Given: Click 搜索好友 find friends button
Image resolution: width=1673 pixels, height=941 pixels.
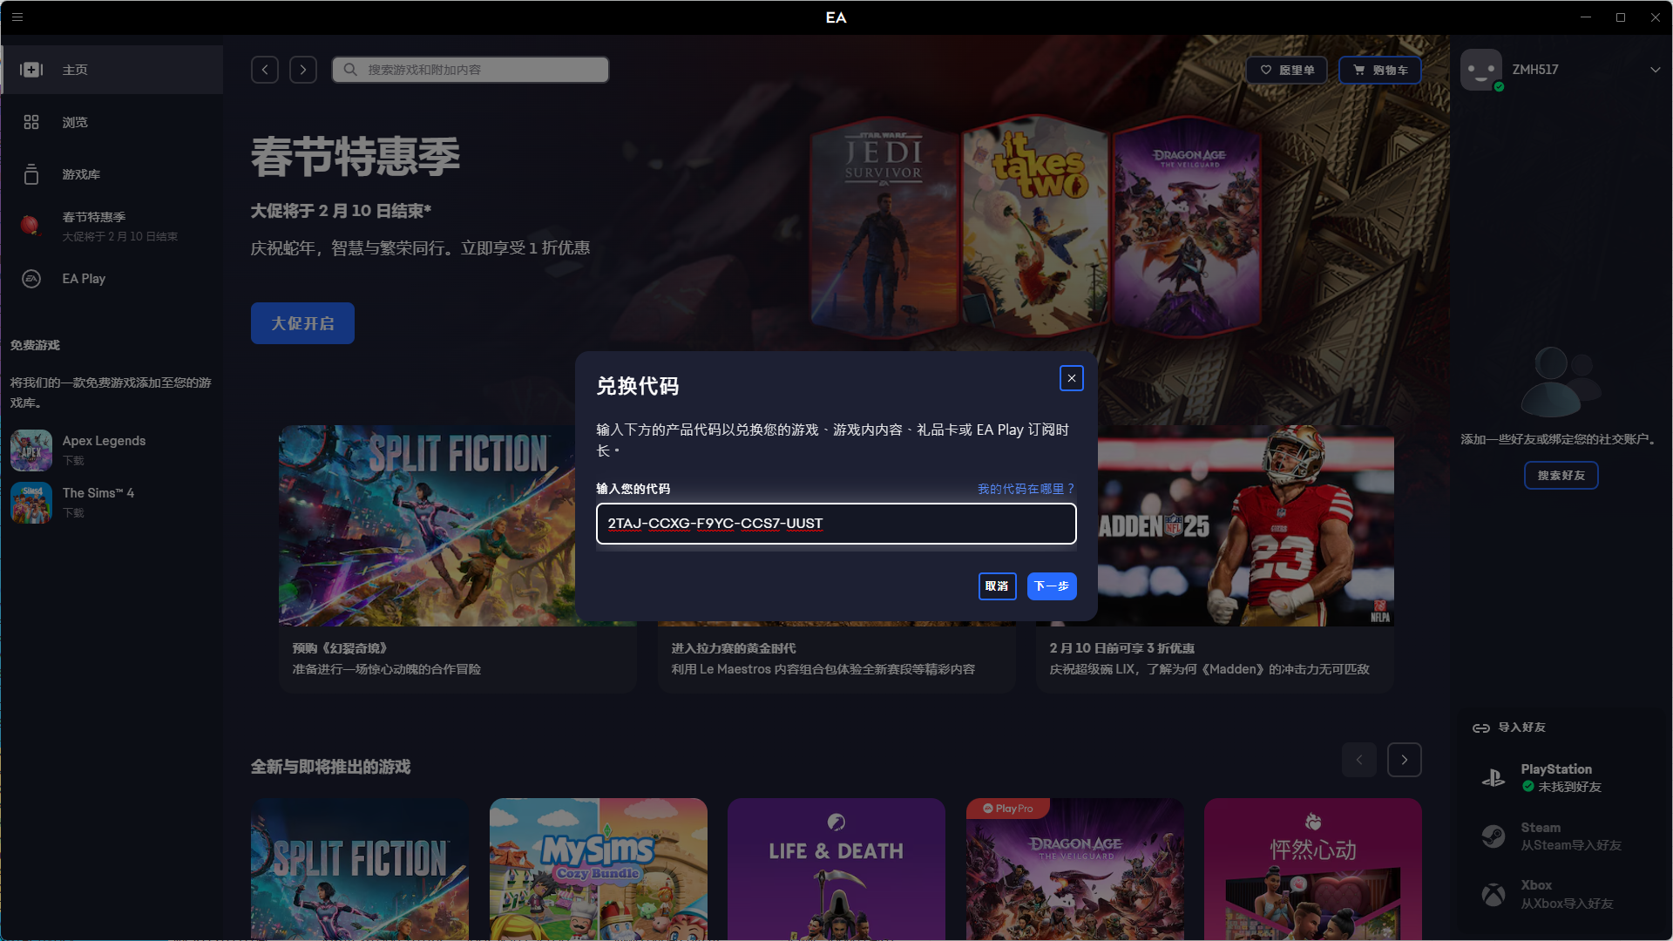Looking at the screenshot, I should click(1561, 476).
